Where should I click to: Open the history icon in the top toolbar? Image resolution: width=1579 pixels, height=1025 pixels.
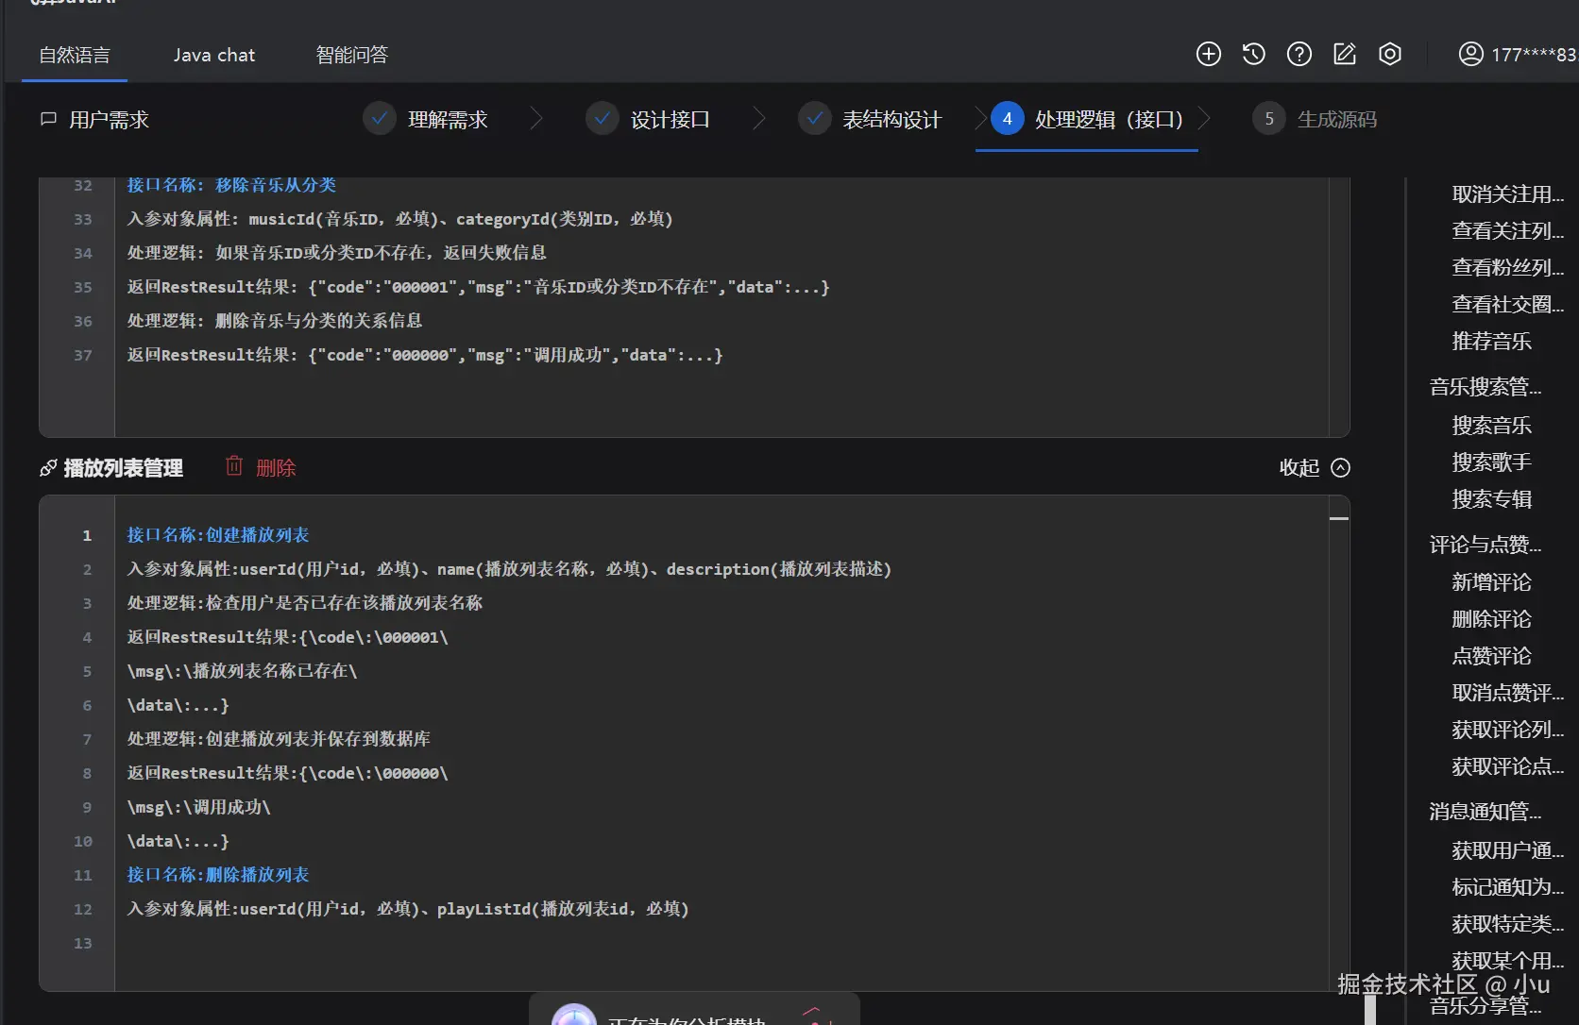[x=1253, y=54]
